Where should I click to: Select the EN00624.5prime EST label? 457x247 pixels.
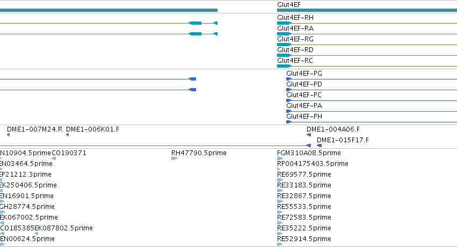point(27,239)
